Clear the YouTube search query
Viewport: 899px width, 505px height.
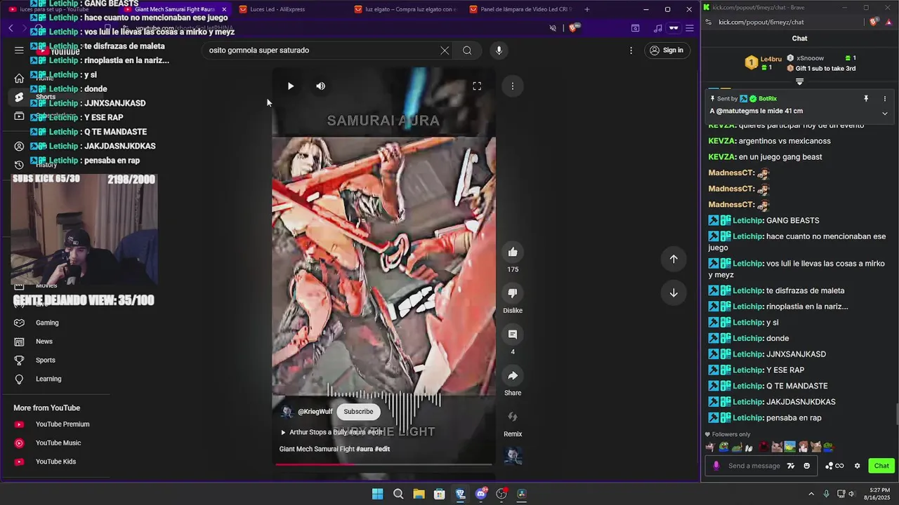coord(445,50)
